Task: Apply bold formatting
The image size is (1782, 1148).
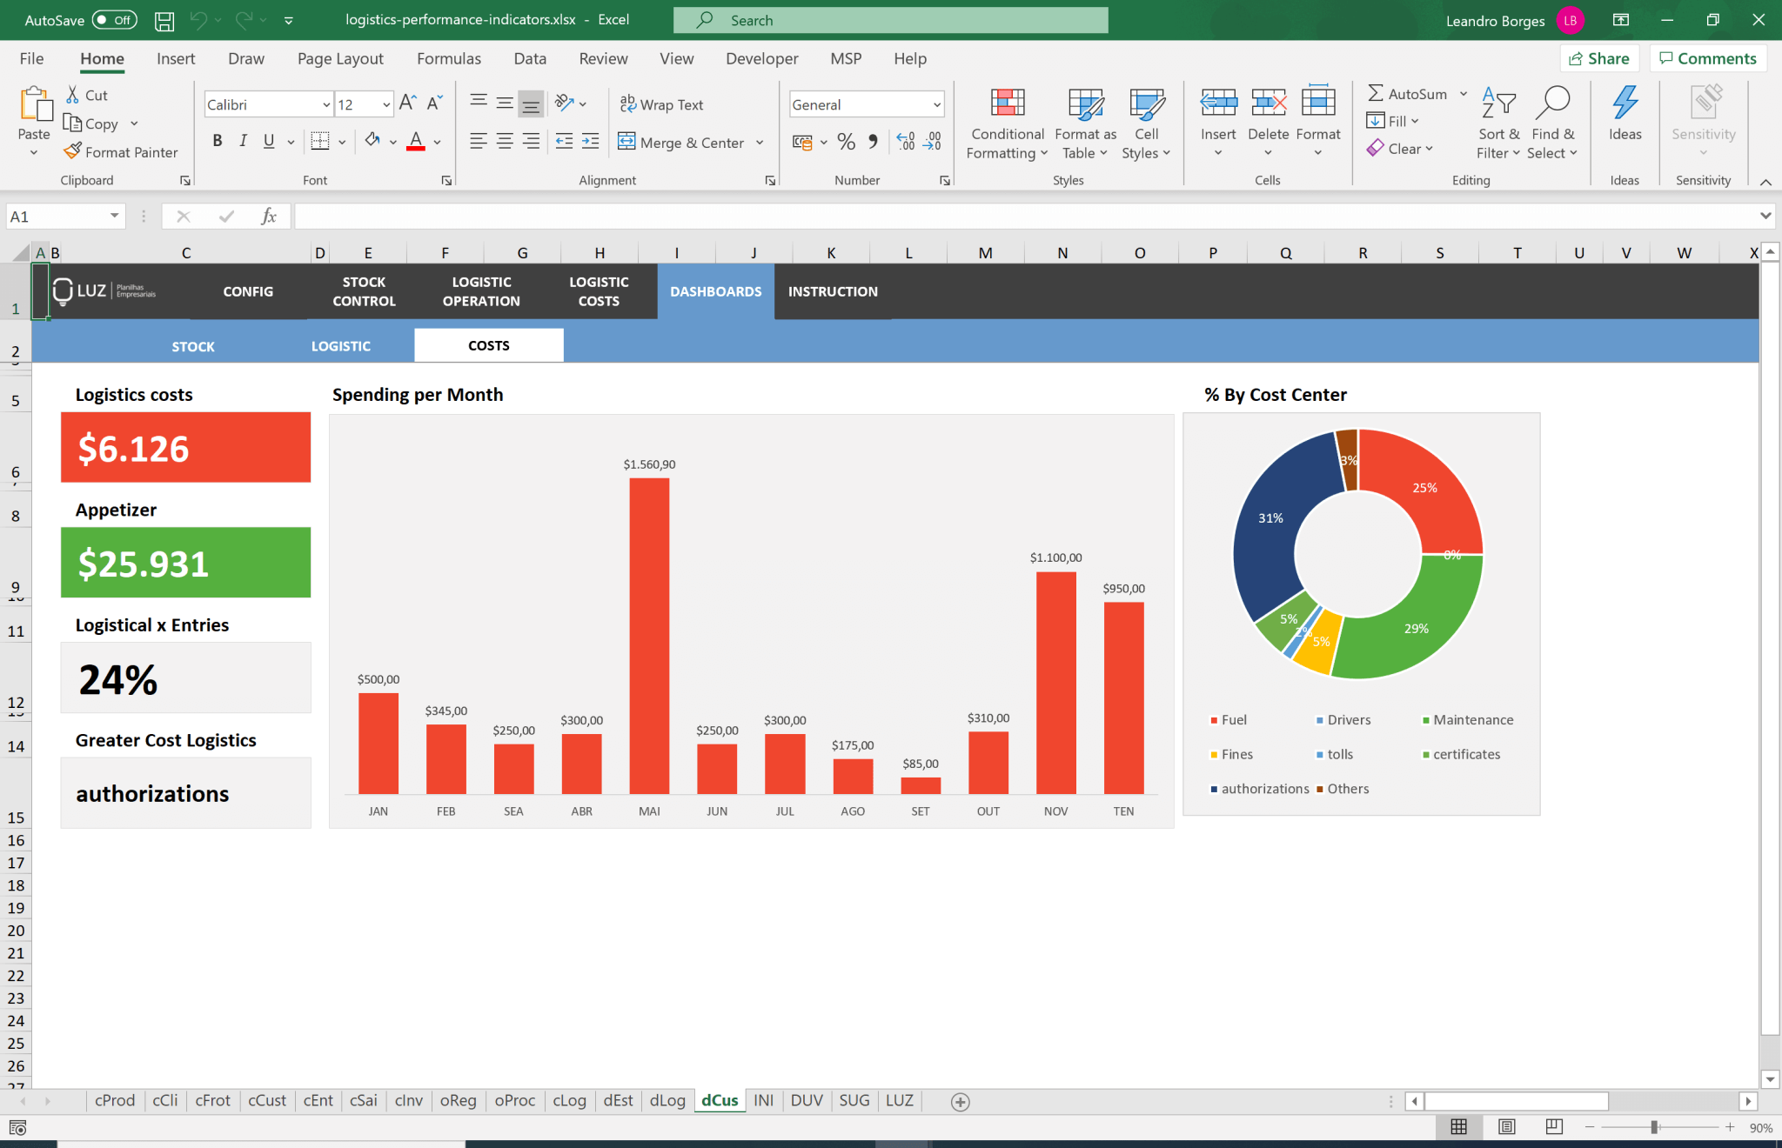Action: click(x=218, y=140)
